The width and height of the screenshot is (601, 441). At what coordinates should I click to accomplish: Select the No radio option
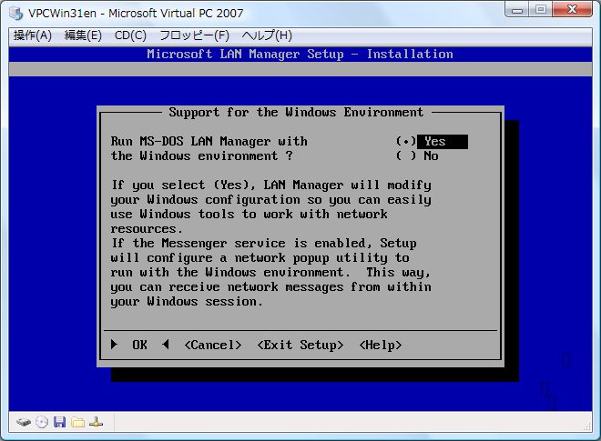[406, 155]
